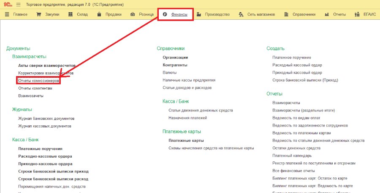Create a Расходный кассовый ордер
The width and height of the screenshot is (380, 193).
[x=297, y=65]
